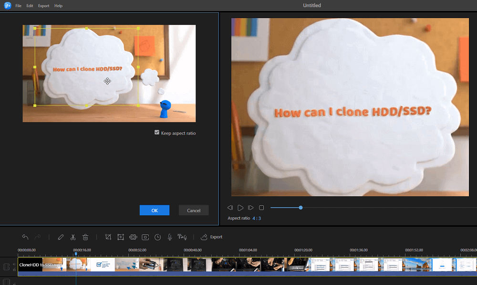
Task: Uncheck the Keep aspect ratio checkbox
Action: click(157, 133)
